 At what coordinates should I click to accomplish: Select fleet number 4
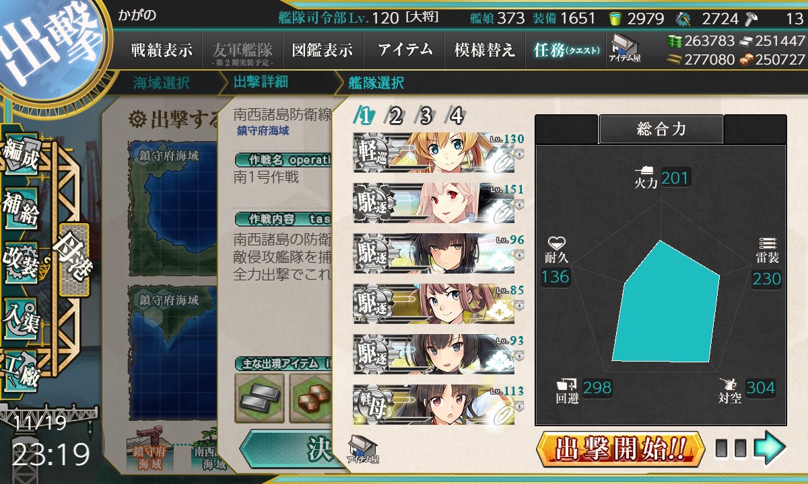click(456, 116)
